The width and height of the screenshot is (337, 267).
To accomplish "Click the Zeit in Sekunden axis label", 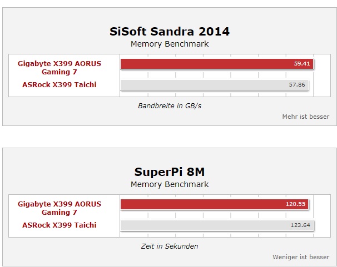I will pyautogui.click(x=170, y=246).
